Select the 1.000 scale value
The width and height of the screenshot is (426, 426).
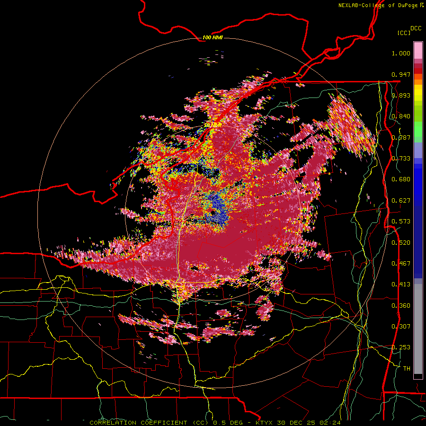[401, 53]
